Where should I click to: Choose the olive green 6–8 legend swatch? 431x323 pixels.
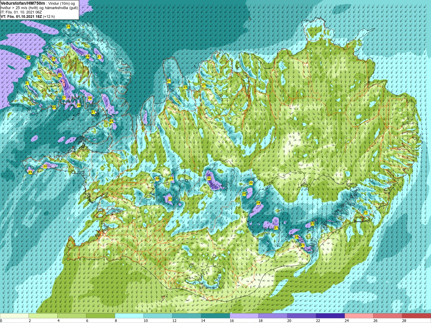point(100,316)
